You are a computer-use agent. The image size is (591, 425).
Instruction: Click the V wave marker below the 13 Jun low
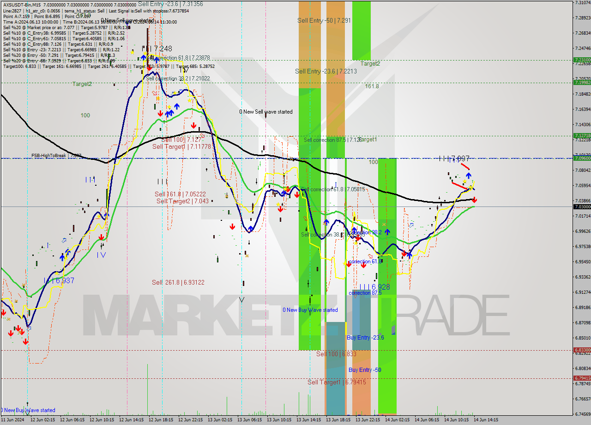(x=241, y=300)
